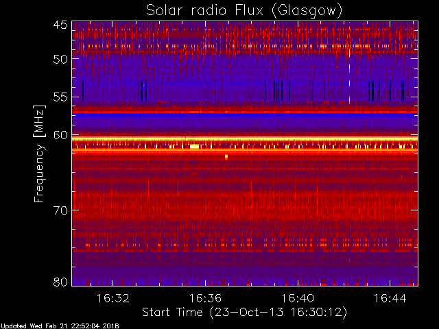This screenshot has width=439, height=329.
Task: Click the 60 MHz frequency tick label
Action: pos(60,135)
